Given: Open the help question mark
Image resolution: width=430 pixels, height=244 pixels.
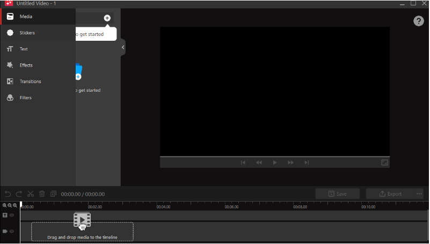Looking at the screenshot, I should 418,21.
